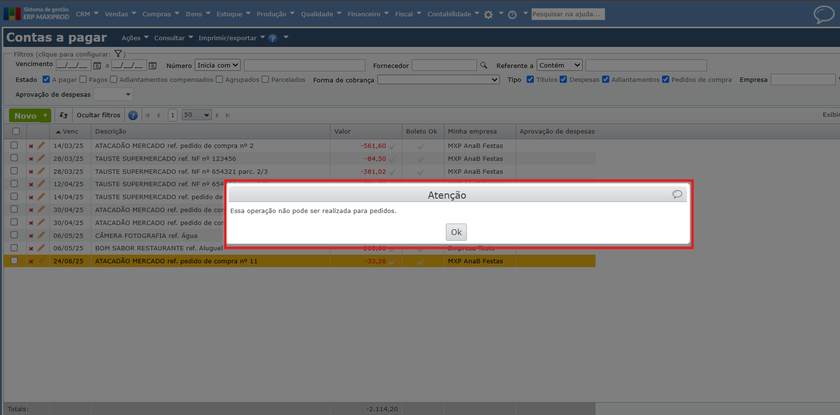840x415 pixels.
Task: Expand the Ações menu
Action: coord(135,38)
